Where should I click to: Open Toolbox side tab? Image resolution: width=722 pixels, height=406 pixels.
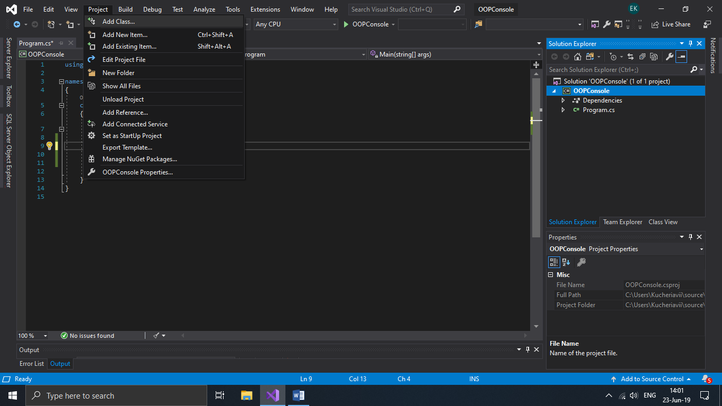(x=8, y=96)
